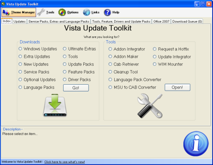The width and height of the screenshot is (213, 165).
Task: Click the crossed wrench and screwdriver image
Action: point(150,106)
